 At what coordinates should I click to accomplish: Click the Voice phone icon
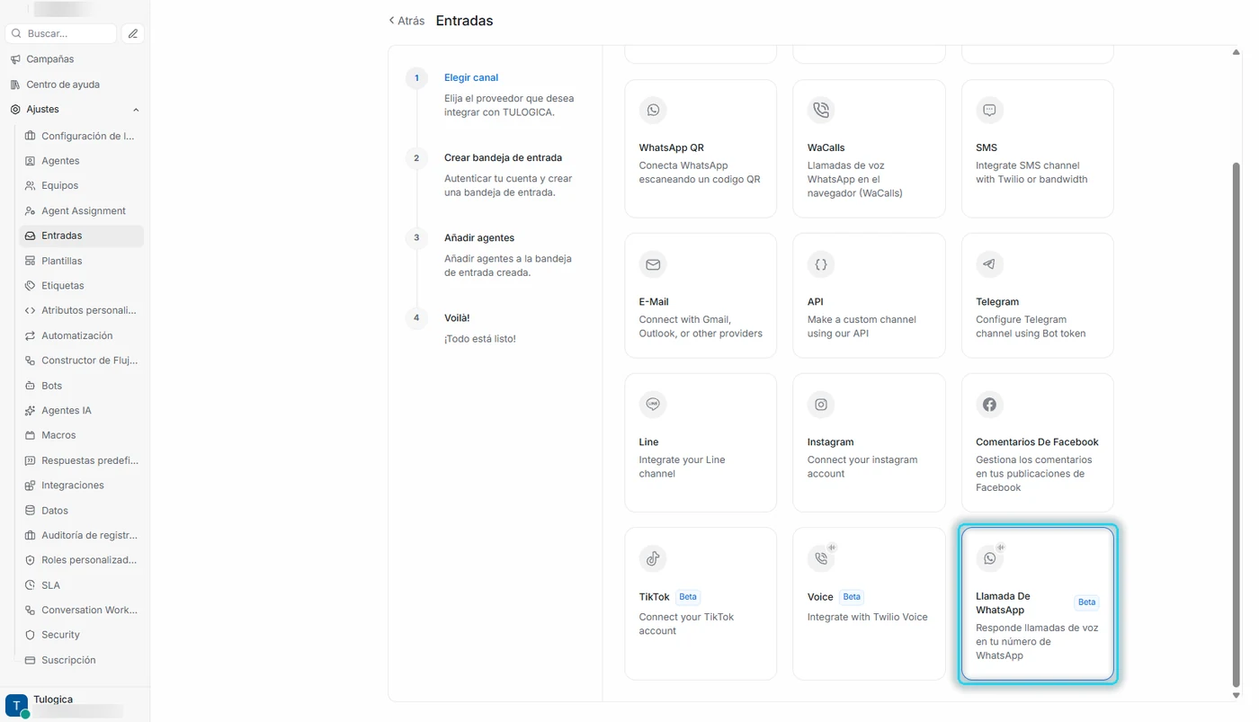pos(821,558)
